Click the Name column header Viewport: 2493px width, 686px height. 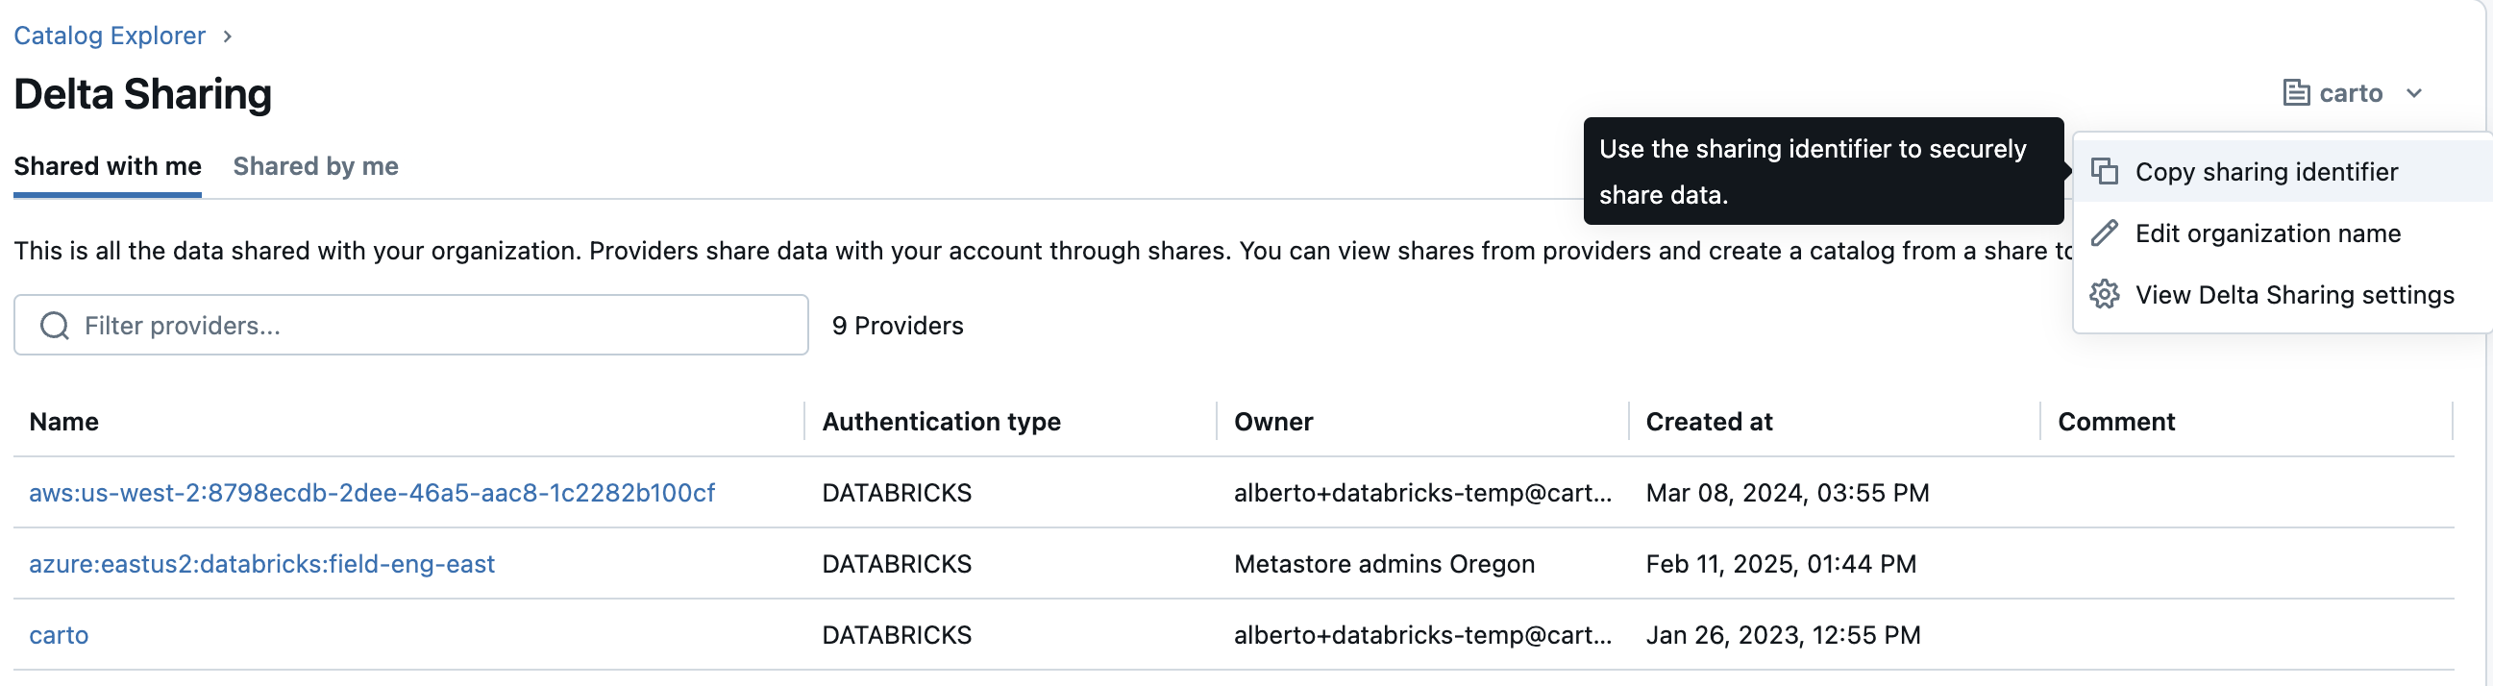coord(63,422)
